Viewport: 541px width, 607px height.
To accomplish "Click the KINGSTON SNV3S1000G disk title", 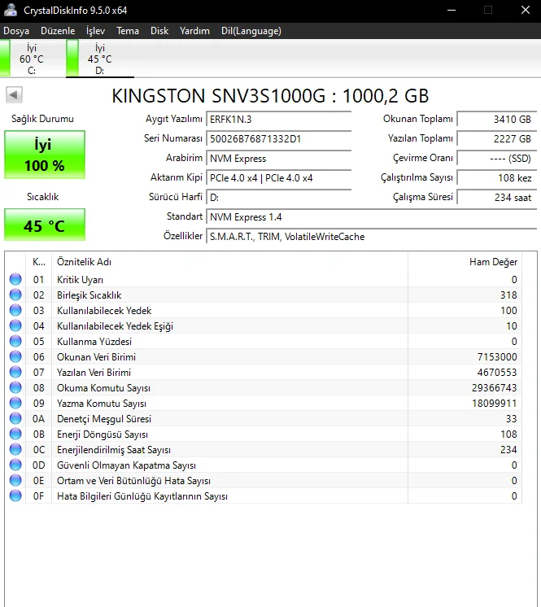I will pos(270,96).
